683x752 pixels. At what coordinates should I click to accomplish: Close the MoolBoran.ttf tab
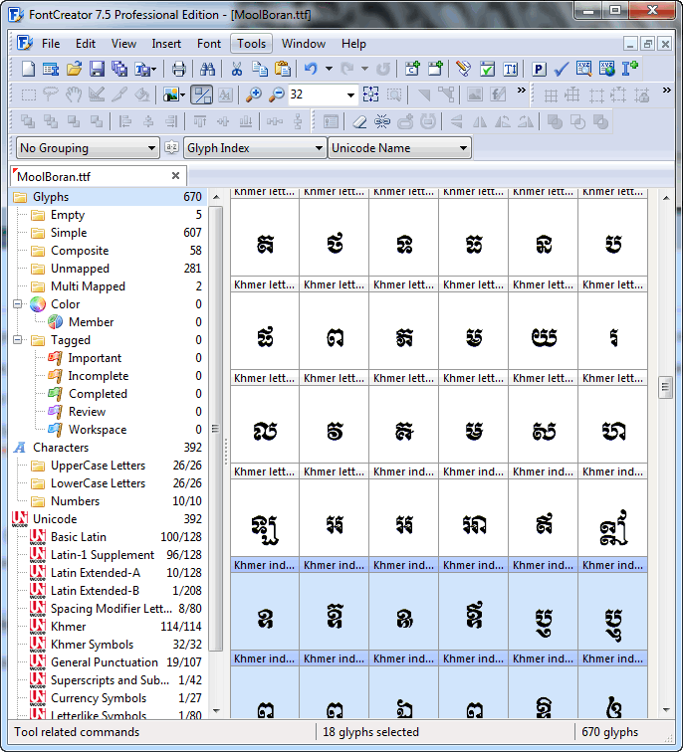(175, 176)
